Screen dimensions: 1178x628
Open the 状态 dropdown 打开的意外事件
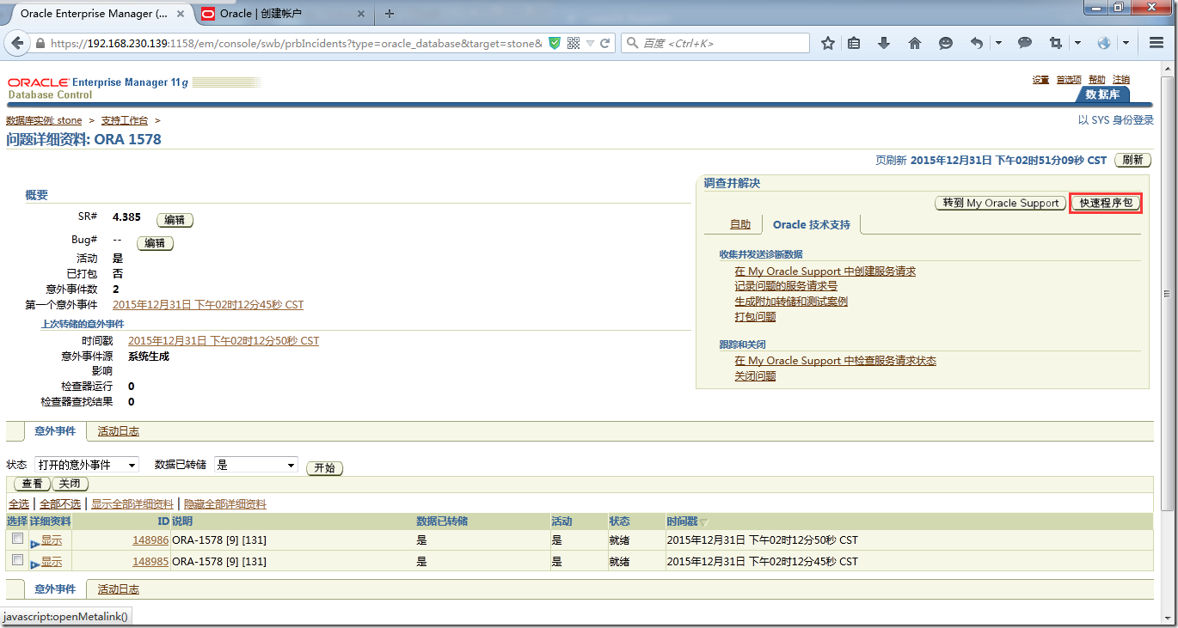click(87, 465)
